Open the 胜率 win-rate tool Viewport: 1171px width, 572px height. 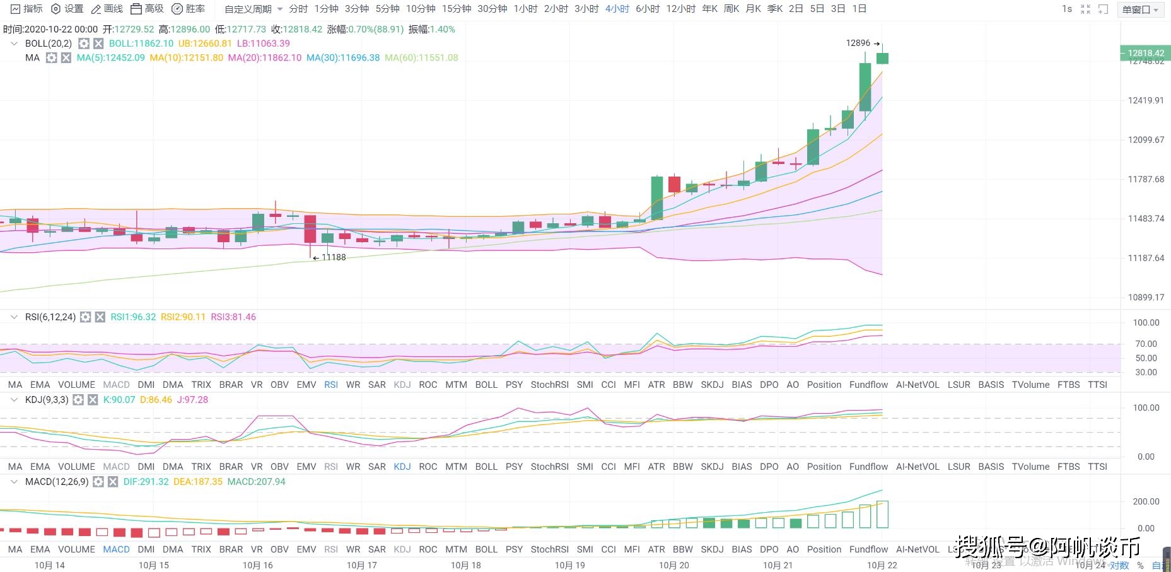[188, 9]
